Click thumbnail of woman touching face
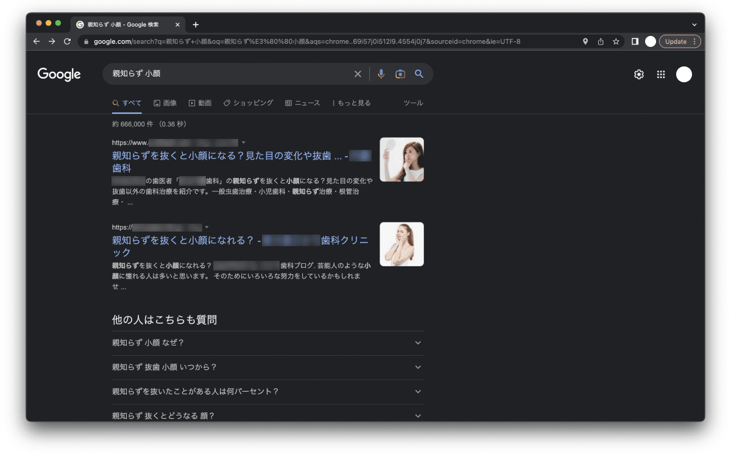 coord(401,244)
